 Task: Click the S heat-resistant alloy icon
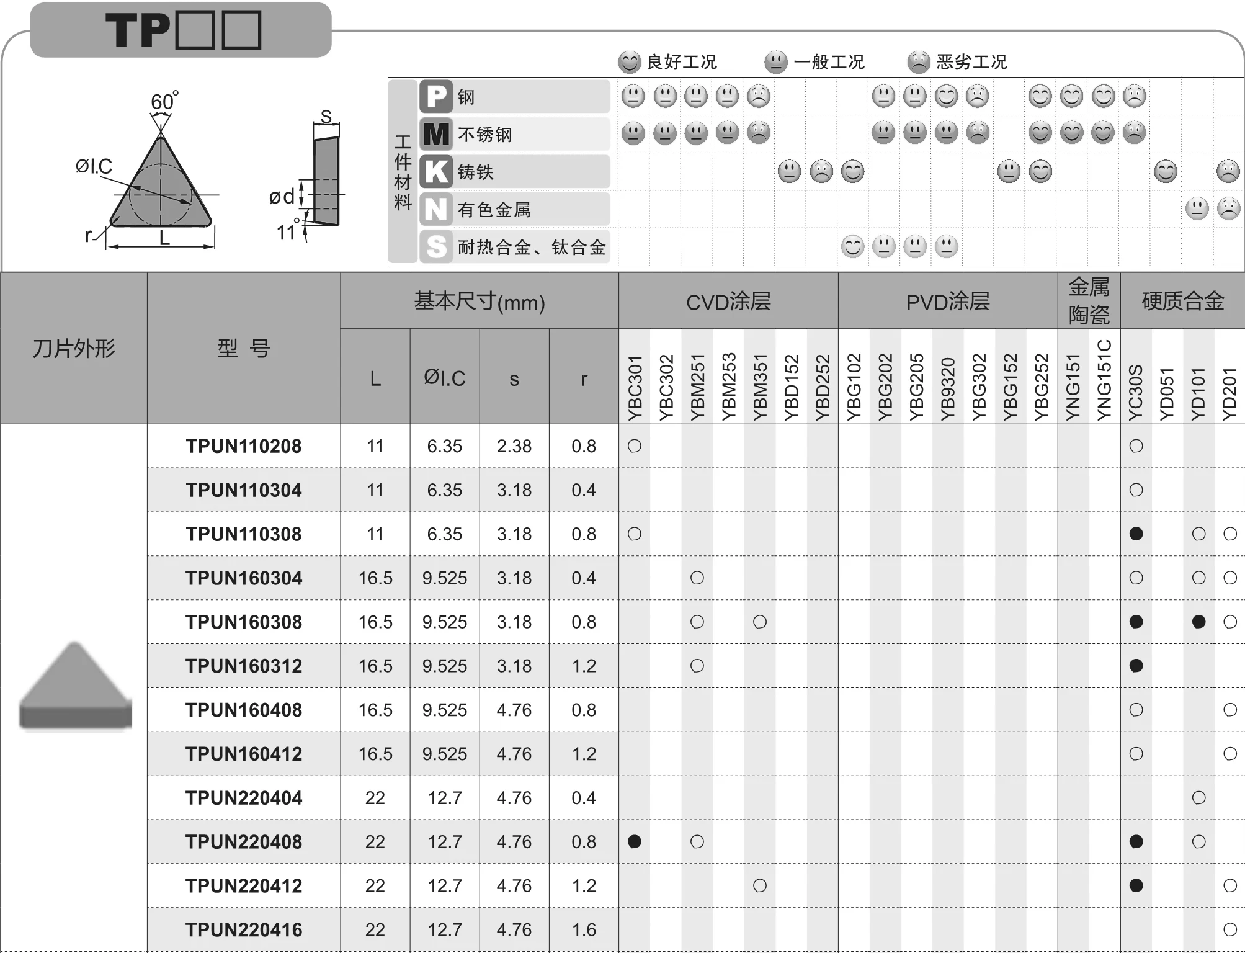[436, 247]
